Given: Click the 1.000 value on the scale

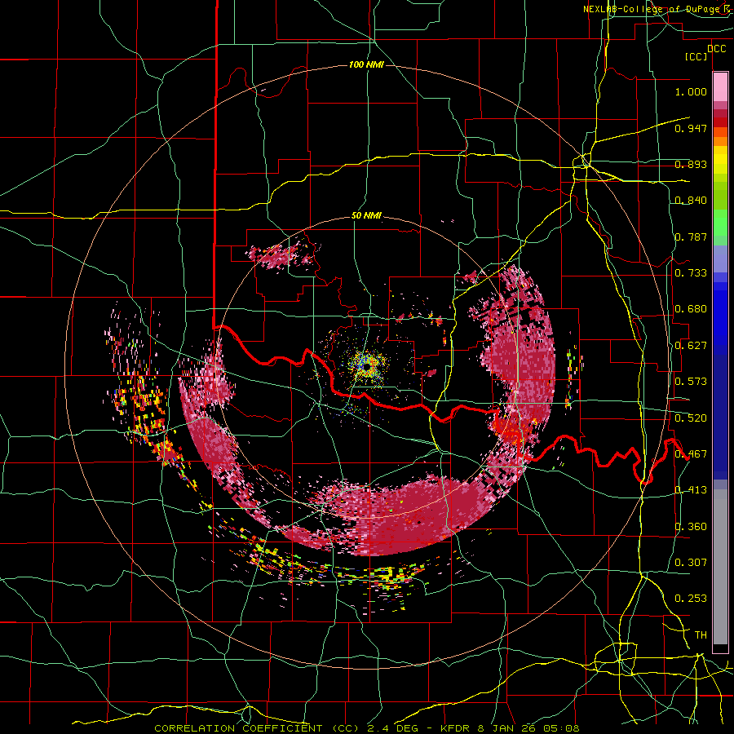Looking at the screenshot, I should tap(691, 91).
